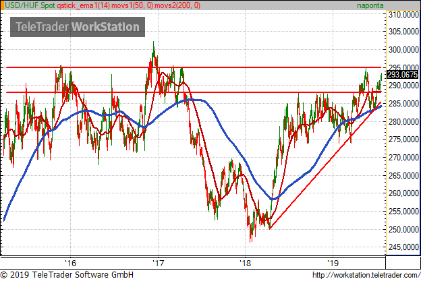The width and height of the screenshot is (421, 281).
Task: Click the orange marker left of USD/HUF title
Action: tap(2, 5)
